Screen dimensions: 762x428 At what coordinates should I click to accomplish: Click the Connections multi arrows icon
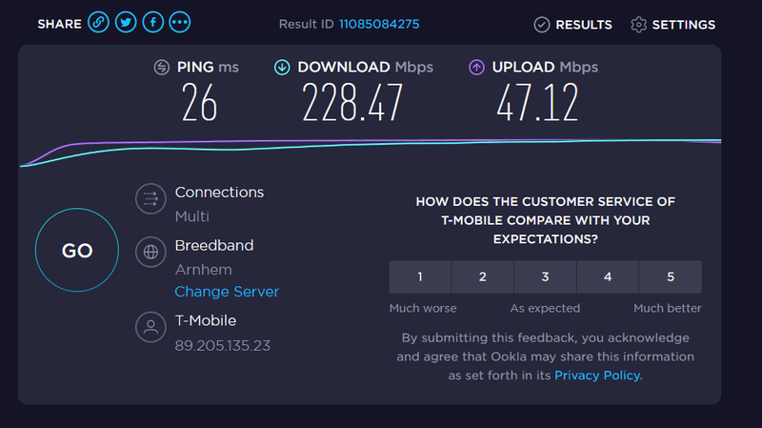(150, 198)
